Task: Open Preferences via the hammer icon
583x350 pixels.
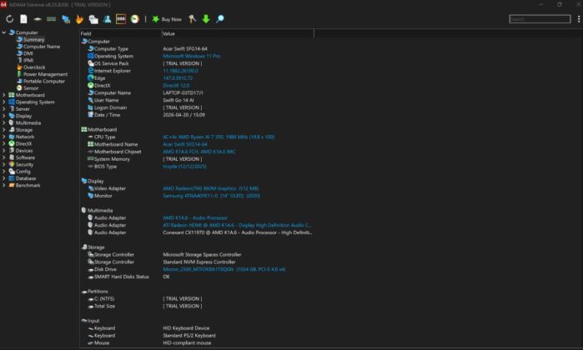Action: coord(192,19)
